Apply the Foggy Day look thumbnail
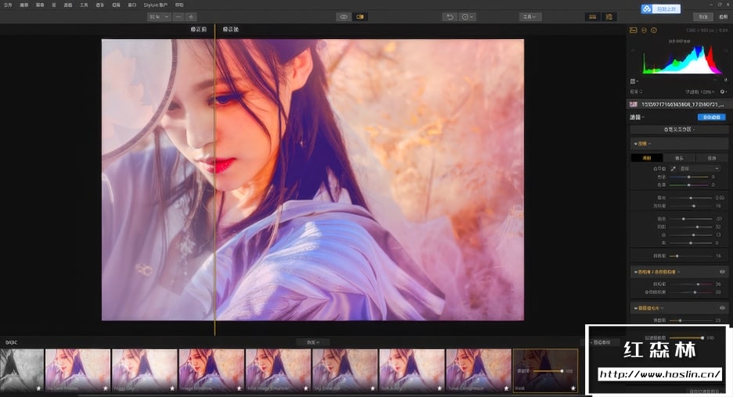733x397 pixels. tap(145, 370)
